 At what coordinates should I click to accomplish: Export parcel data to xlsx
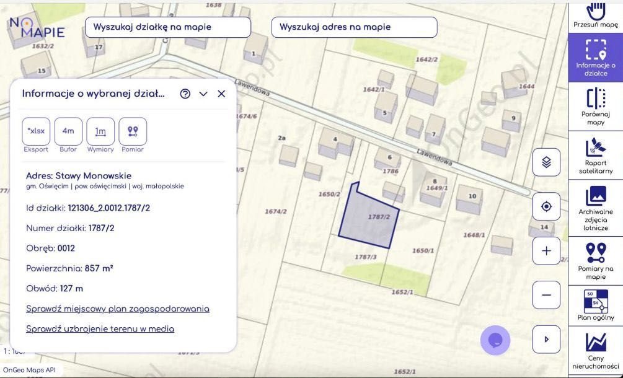pyautogui.click(x=36, y=131)
